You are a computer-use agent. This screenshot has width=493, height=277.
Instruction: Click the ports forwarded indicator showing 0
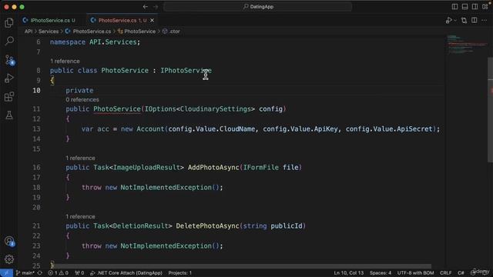pyautogui.click(x=79, y=273)
